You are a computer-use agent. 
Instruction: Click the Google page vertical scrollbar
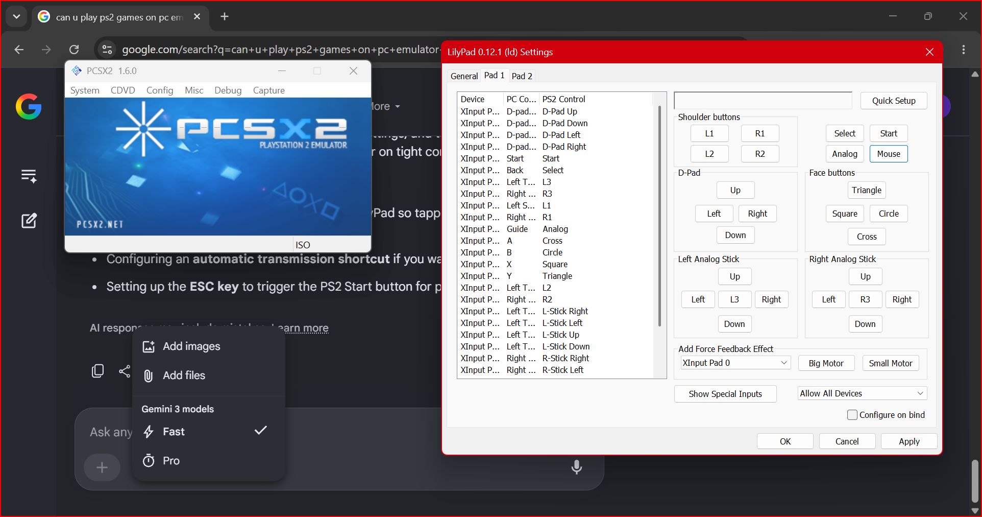click(975, 481)
